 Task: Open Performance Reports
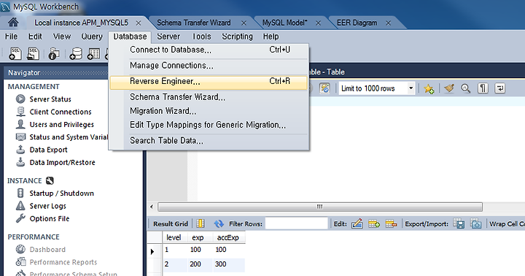[x=56, y=262]
